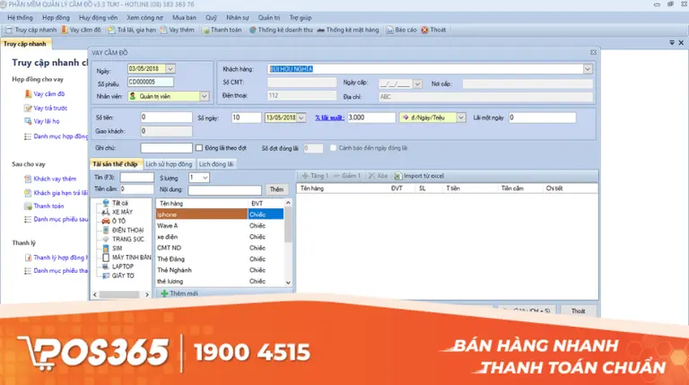Click the Số tiền input field
This screenshot has height=385, width=689.
pyautogui.click(x=166, y=118)
